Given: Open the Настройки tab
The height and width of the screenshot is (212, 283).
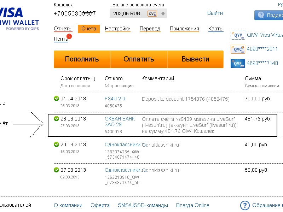Looking at the screenshot, I should 118,29.
